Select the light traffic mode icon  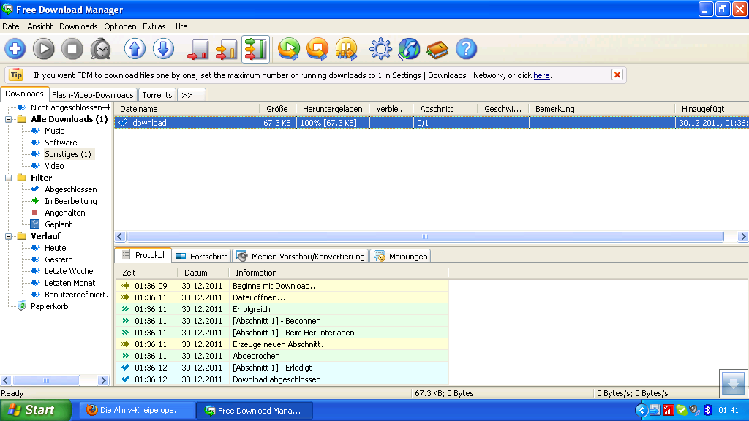[199, 49]
